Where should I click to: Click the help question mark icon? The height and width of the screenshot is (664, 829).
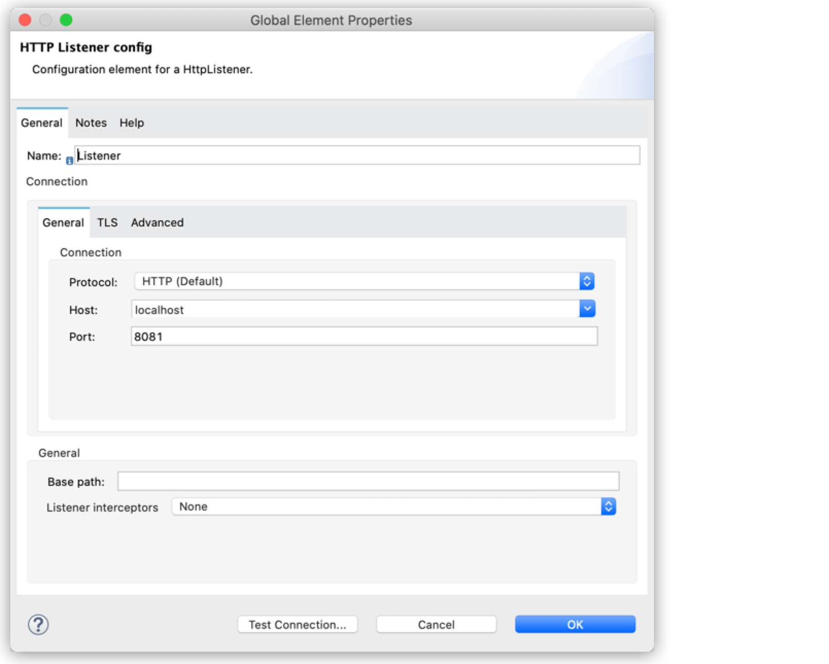tap(37, 624)
